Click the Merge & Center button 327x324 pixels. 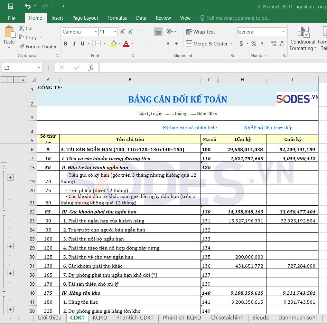point(207,44)
